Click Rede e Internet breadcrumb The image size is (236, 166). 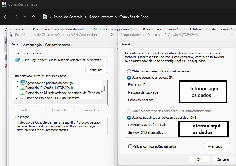point(101,17)
